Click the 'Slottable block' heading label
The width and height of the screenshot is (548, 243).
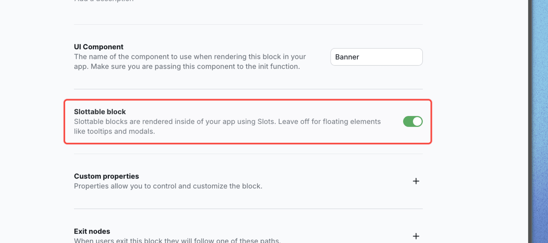coord(100,112)
